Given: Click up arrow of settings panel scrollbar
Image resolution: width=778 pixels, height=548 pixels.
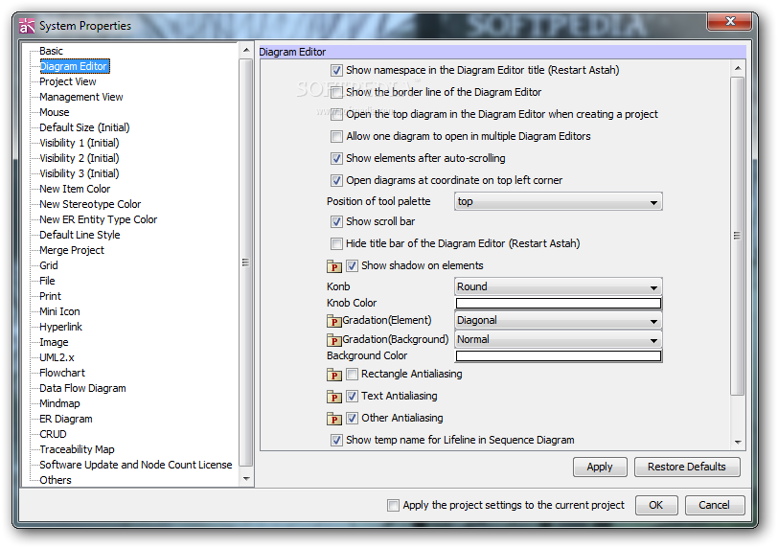Looking at the screenshot, I should click(x=738, y=68).
